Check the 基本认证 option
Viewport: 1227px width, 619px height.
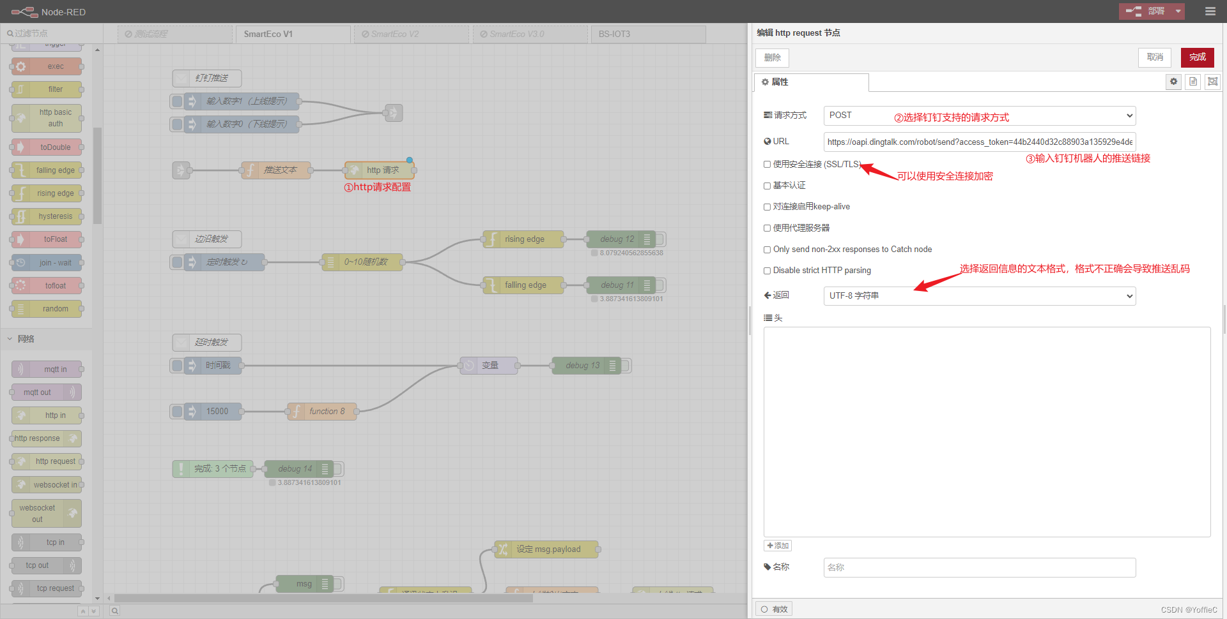(767, 185)
